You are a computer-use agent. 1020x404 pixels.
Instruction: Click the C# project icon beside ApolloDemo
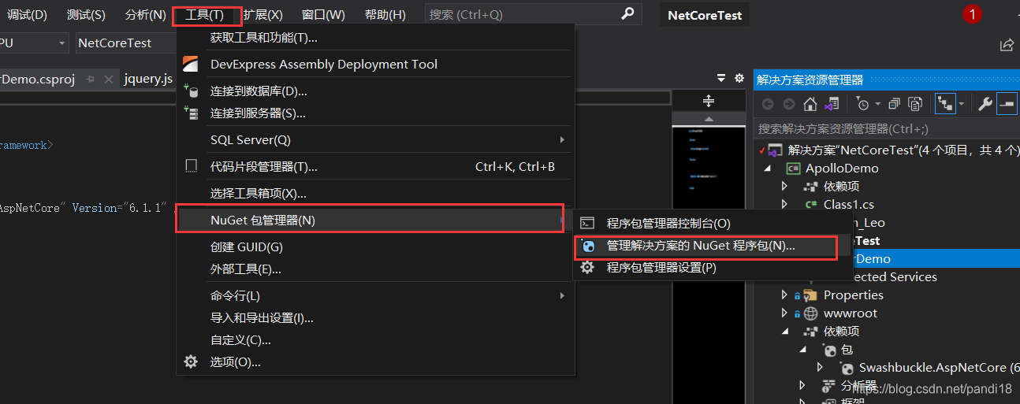pos(794,168)
